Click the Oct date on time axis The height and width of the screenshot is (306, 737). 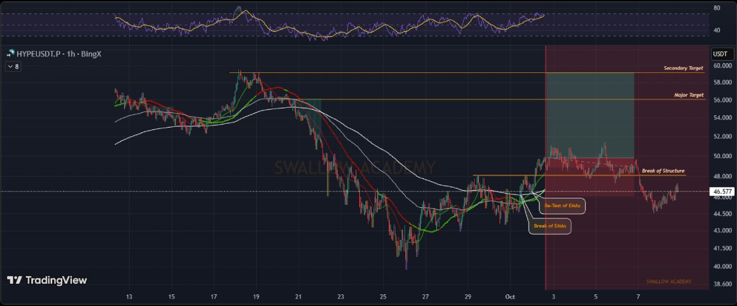coord(510,296)
